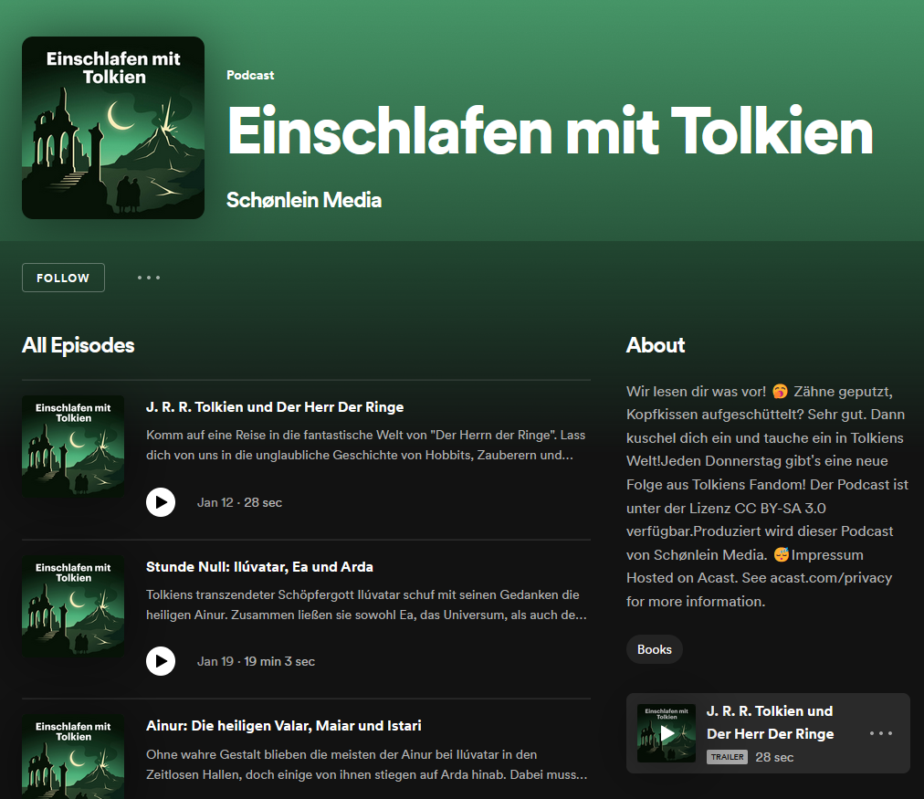This screenshot has width=924, height=799.
Task: Open Stunde Null: Ilúvatar, Ea und Arda episode
Action: tap(259, 567)
